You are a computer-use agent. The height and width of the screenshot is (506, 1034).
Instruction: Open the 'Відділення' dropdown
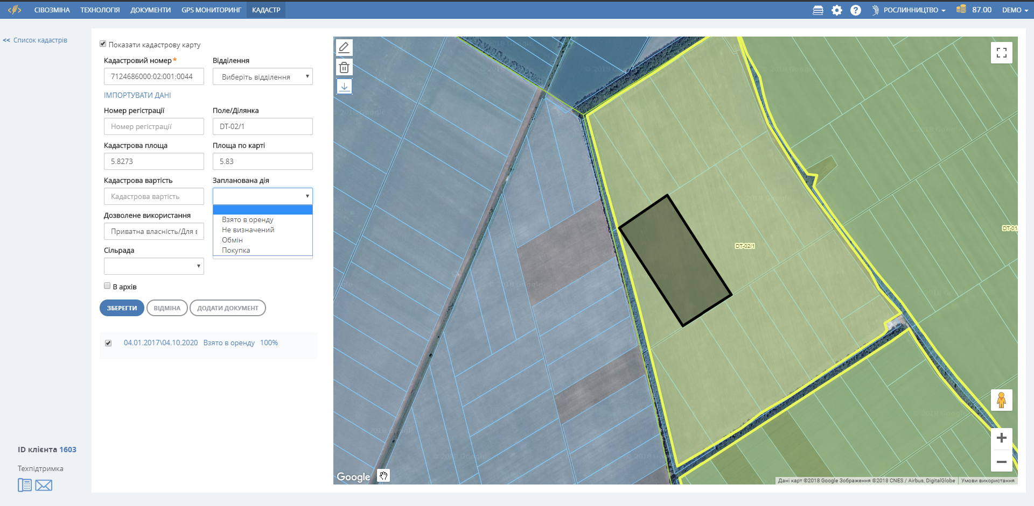262,77
